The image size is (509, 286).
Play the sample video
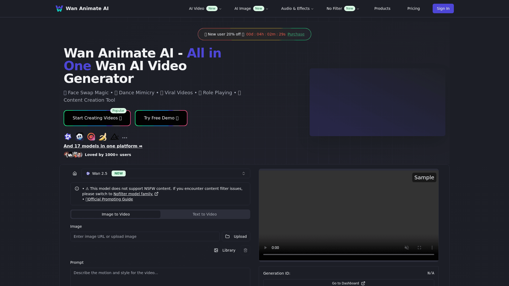click(x=265, y=248)
